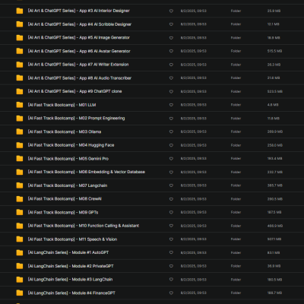Image resolution: width=304 pixels, height=304 pixels.
Task: Toggle favorite heart for Module #1 AutoGPT
Action: click(171, 252)
